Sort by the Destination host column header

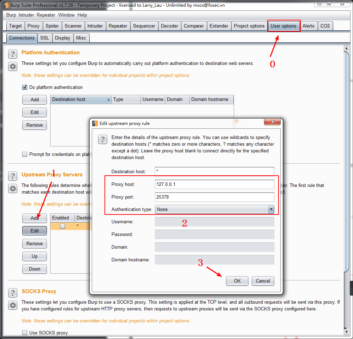pos(80,99)
